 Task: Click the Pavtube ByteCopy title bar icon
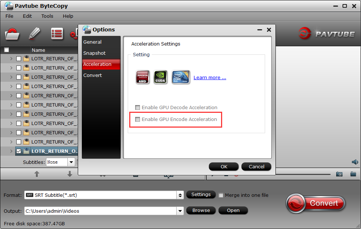[x=9, y=6]
